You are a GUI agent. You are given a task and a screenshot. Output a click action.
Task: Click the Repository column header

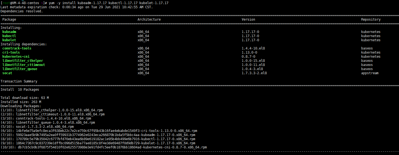pos(371,20)
